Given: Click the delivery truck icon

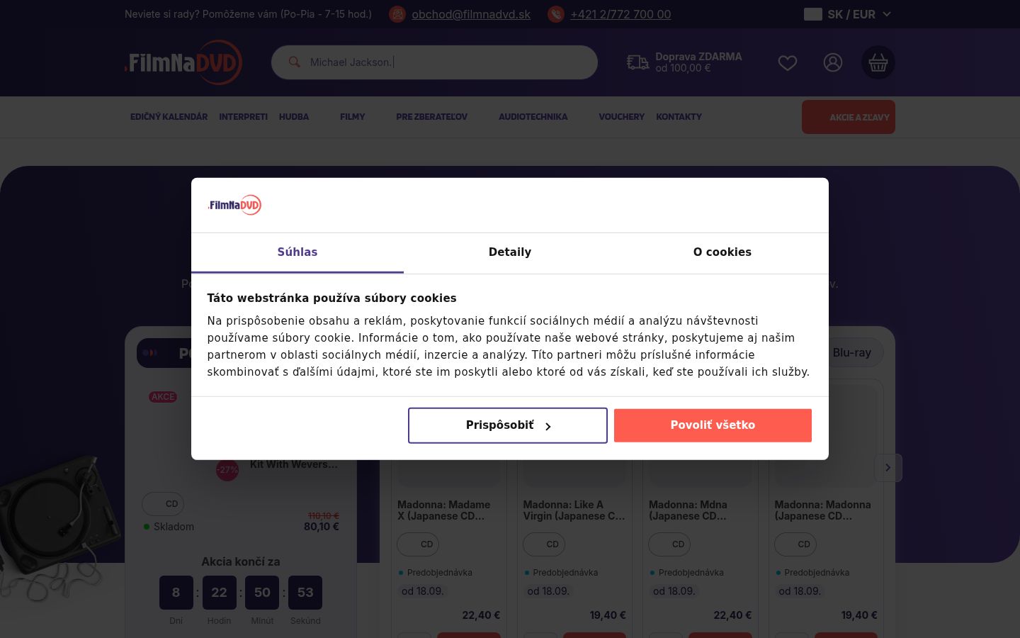Looking at the screenshot, I should click(637, 62).
